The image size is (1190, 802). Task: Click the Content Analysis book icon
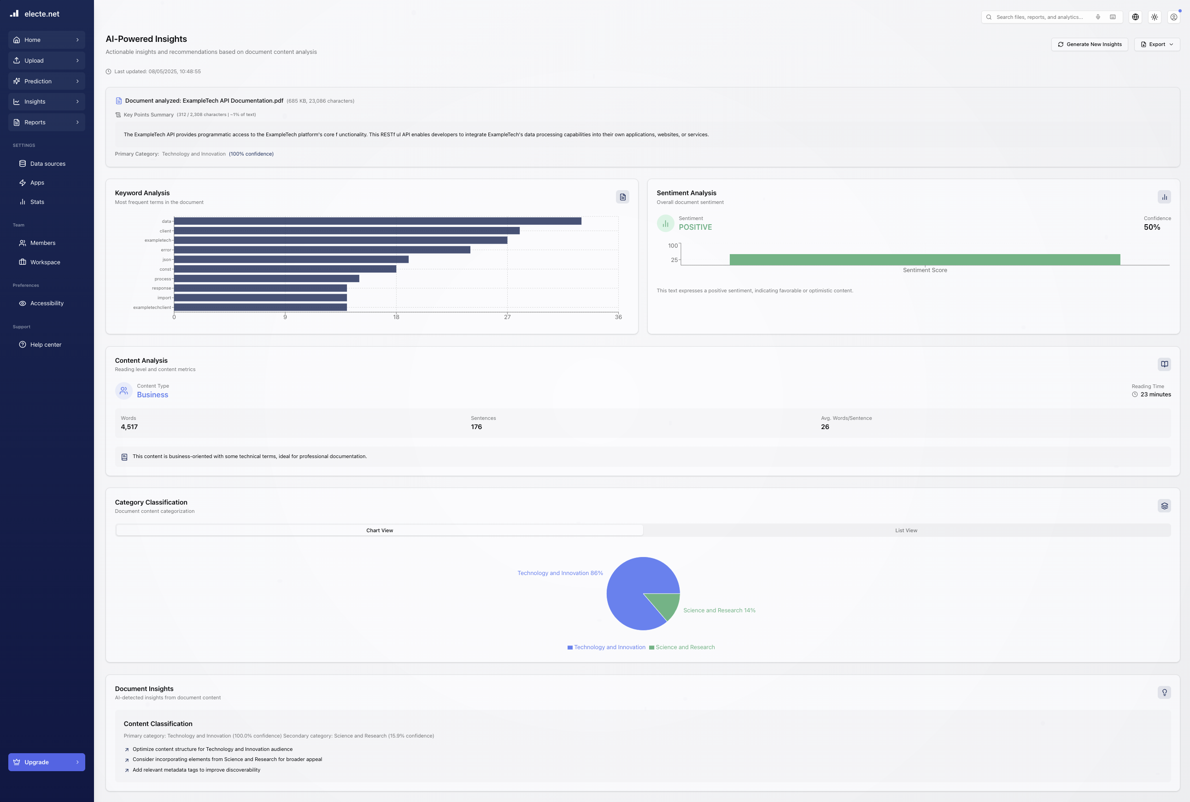[1164, 364]
